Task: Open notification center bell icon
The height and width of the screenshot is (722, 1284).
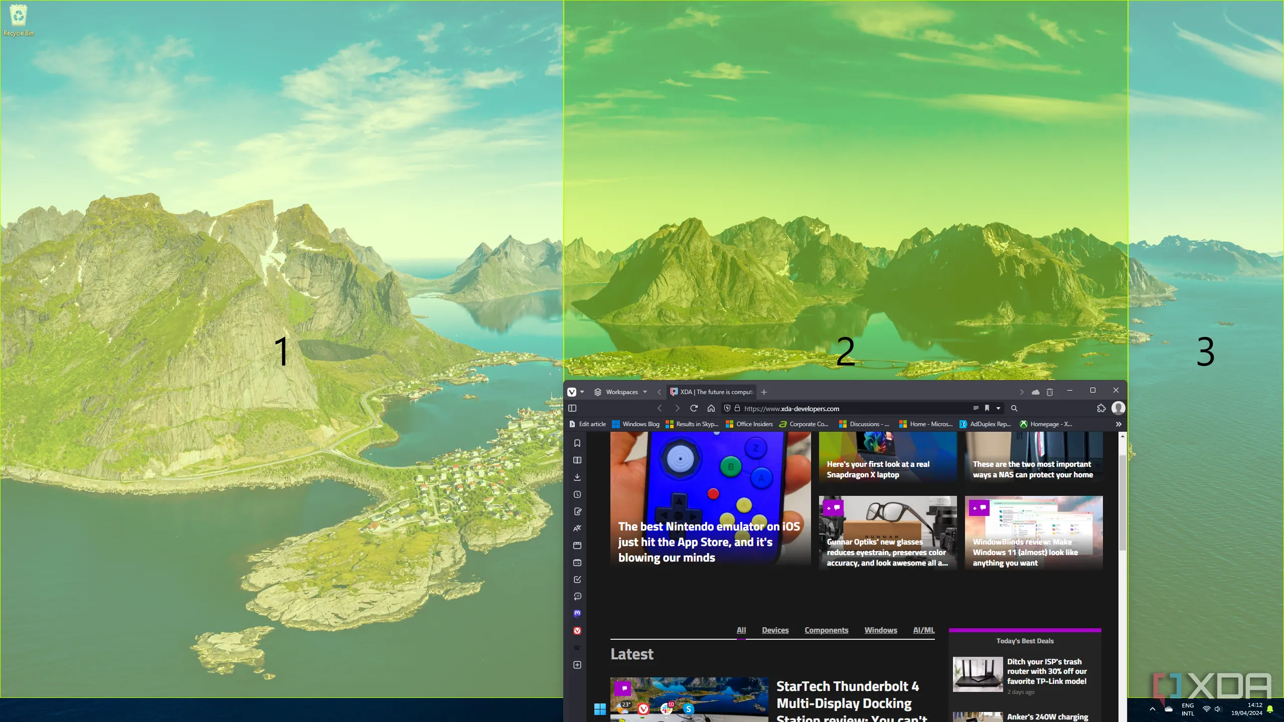Action: tap(1270, 709)
